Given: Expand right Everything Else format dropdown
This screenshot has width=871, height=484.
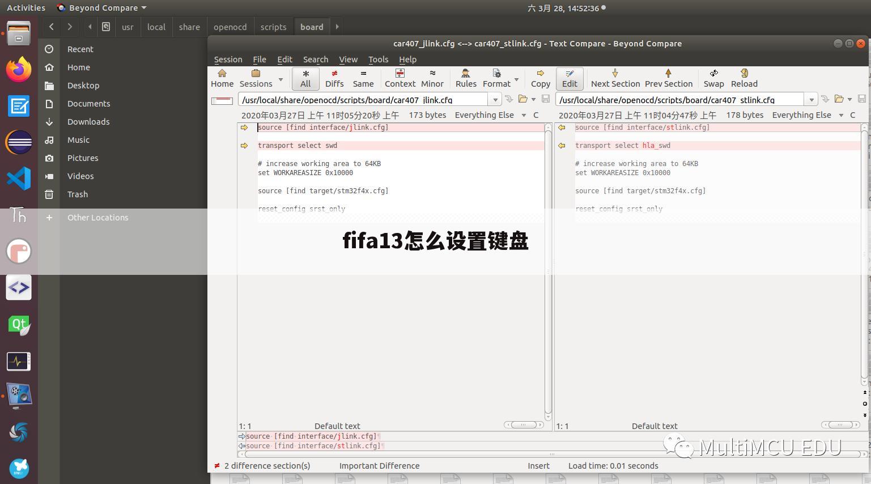Looking at the screenshot, I should click(x=841, y=115).
